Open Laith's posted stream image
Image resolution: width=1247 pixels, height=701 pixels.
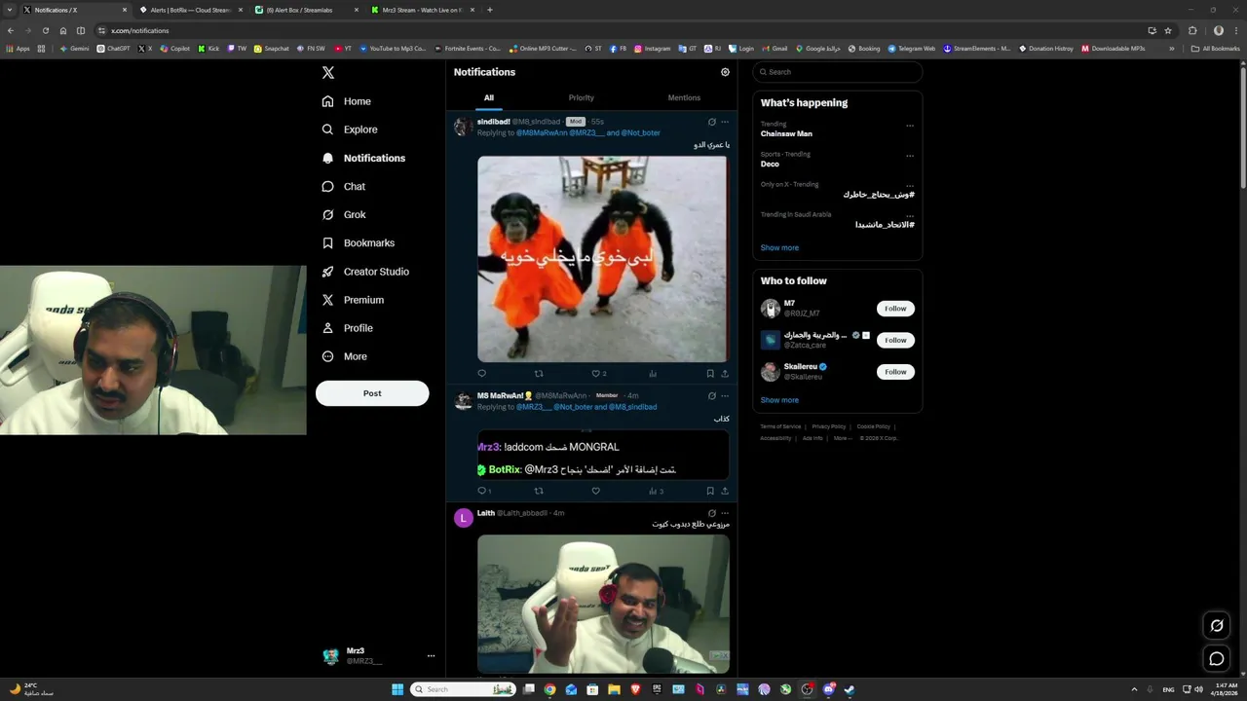pyautogui.click(x=603, y=604)
